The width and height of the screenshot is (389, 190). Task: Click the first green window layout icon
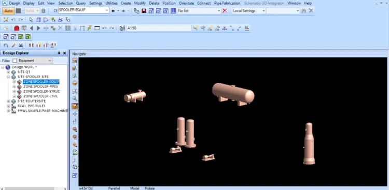[x=21, y=37]
